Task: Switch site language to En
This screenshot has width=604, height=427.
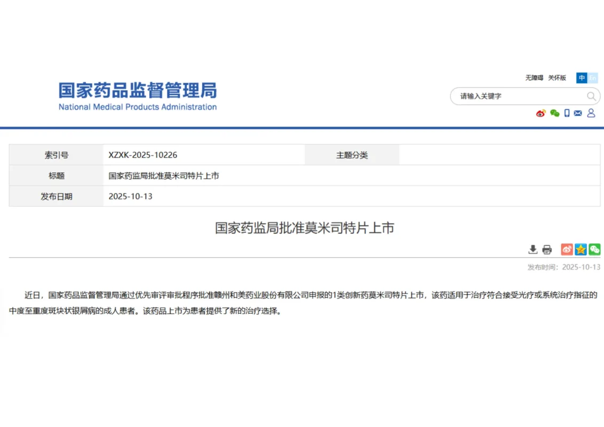Action: point(592,78)
